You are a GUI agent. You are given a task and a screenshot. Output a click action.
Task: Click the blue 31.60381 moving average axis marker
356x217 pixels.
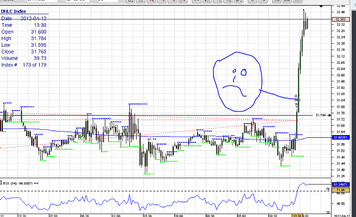coord(341,137)
